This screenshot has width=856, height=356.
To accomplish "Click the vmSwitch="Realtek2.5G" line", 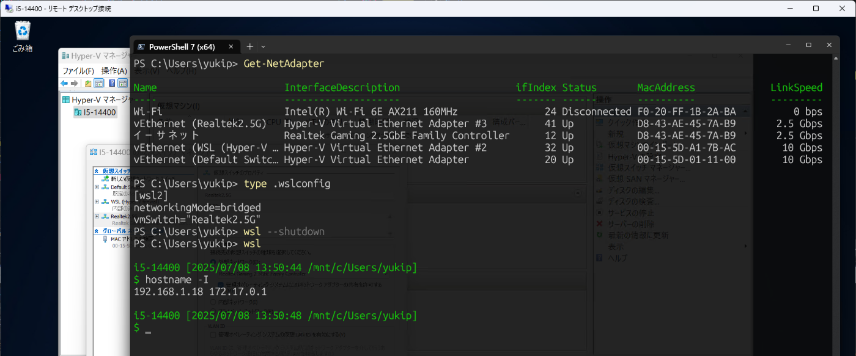I will tap(197, 219).
